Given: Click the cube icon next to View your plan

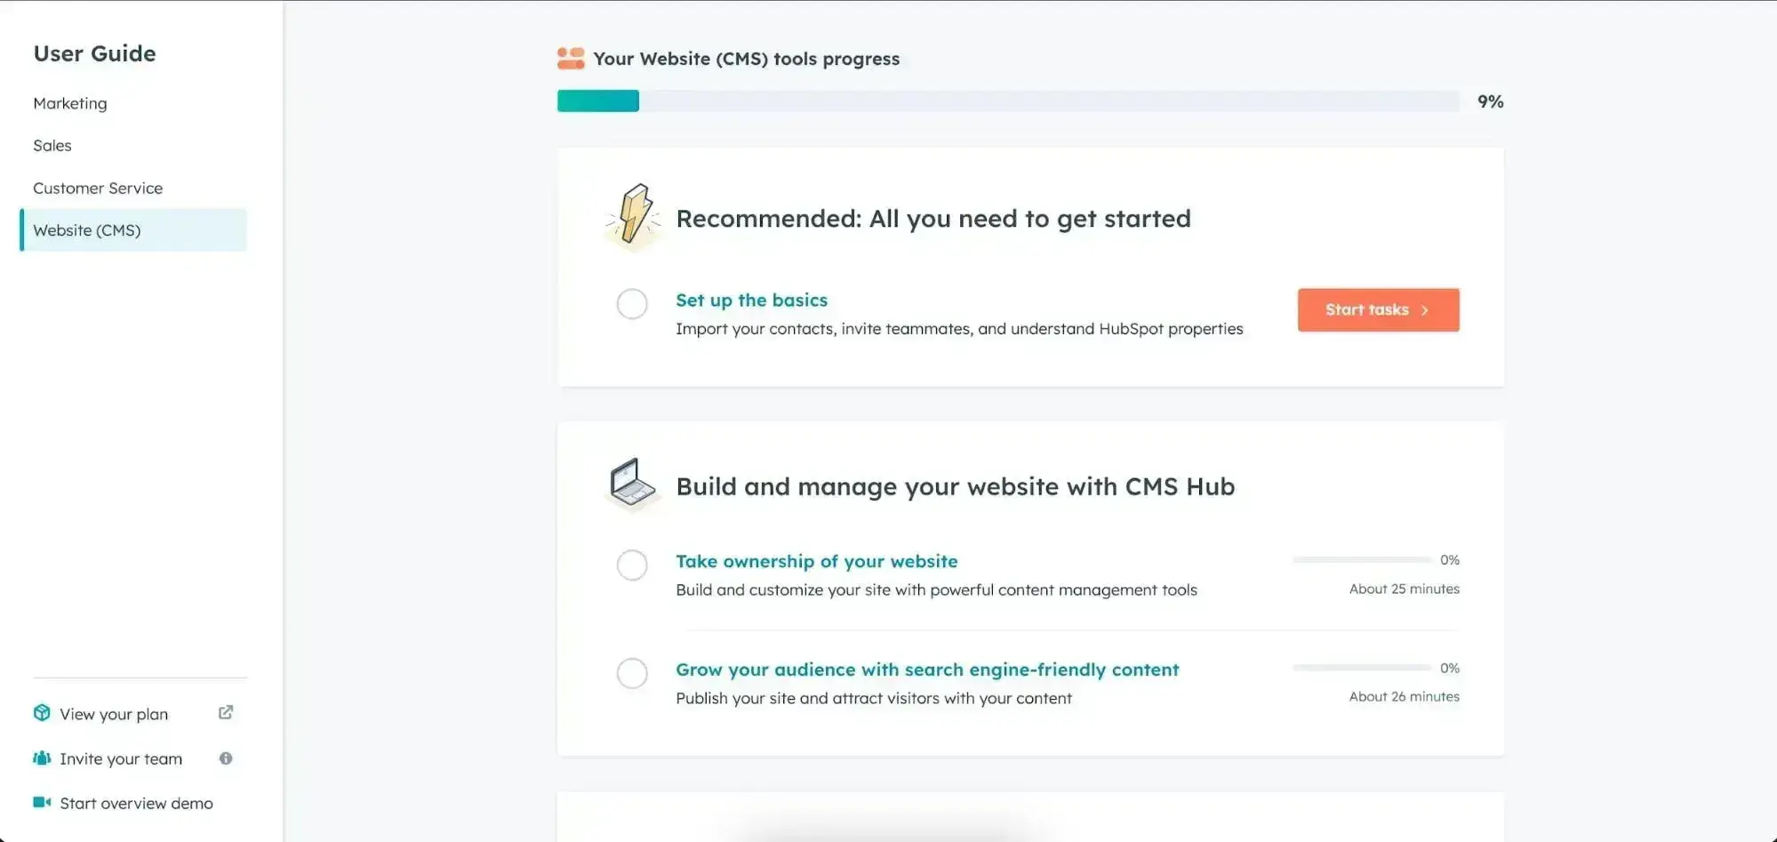Looking at the screenshot, I should 41,712.
